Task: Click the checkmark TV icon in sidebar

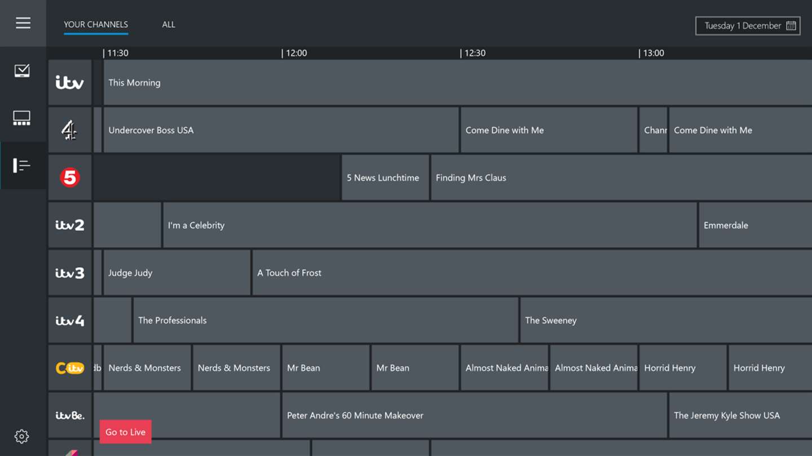Action: coord(22,71)
